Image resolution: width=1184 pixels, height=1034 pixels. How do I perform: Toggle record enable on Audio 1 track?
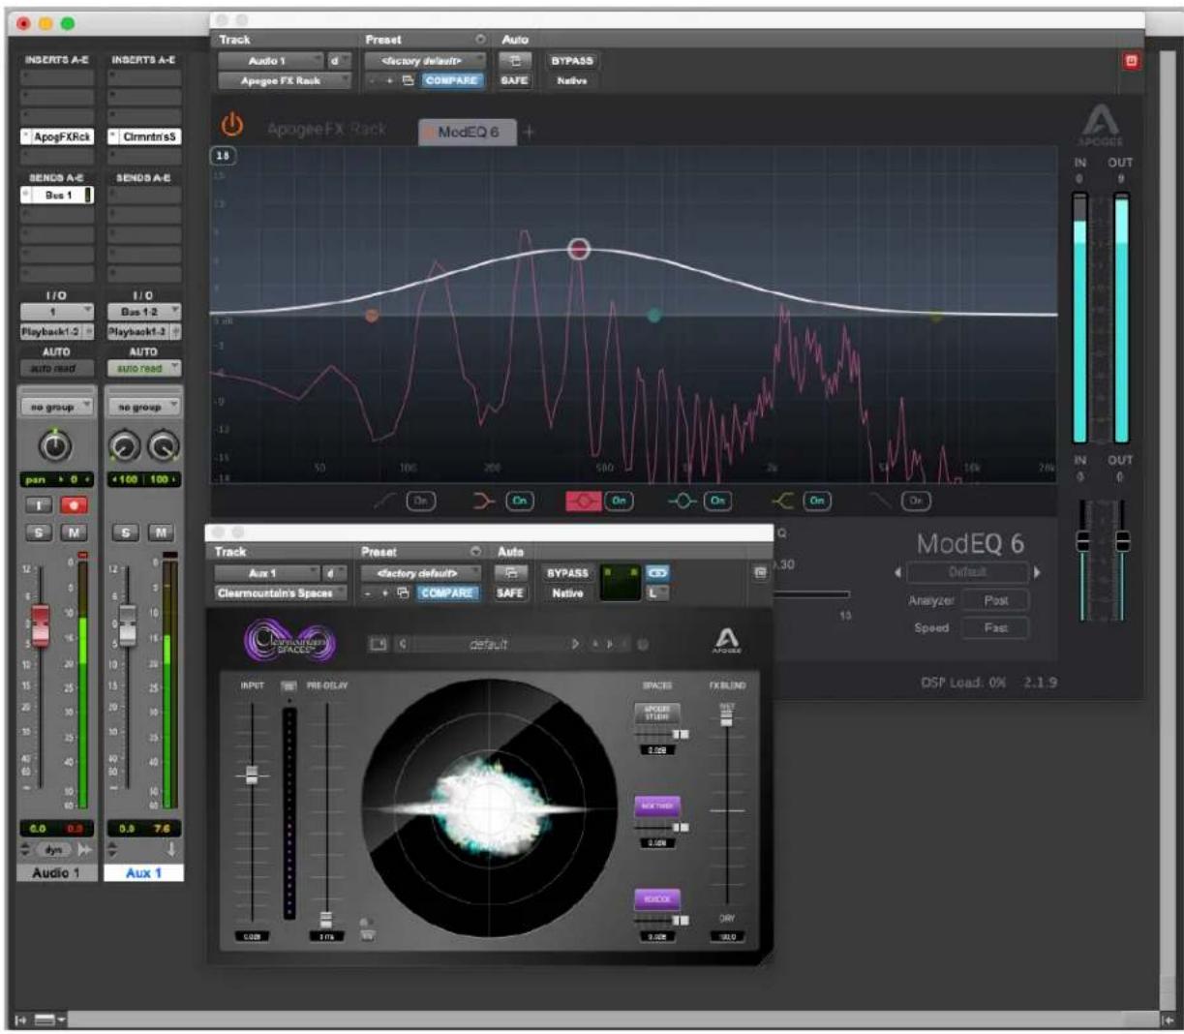click(74, 505)
